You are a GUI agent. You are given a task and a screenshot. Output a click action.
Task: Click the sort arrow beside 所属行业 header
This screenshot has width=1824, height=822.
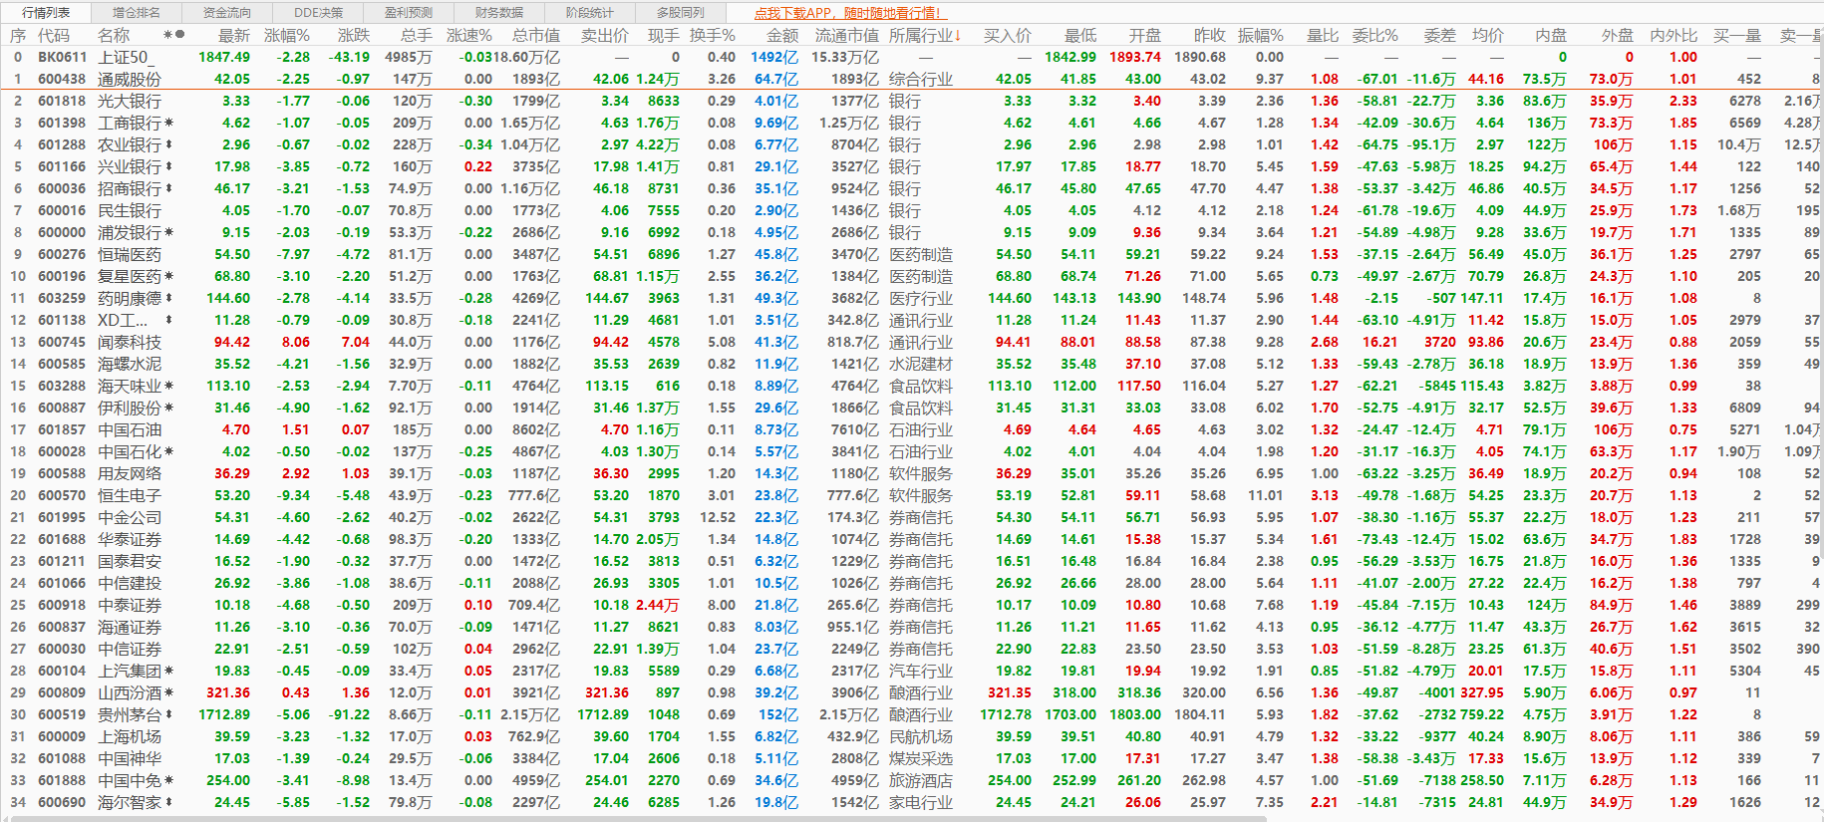tap(958, 35)
